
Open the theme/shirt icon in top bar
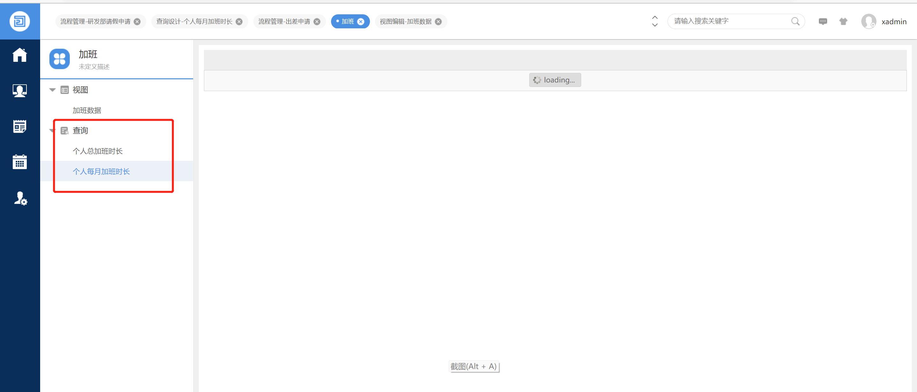tap(843, 21)
